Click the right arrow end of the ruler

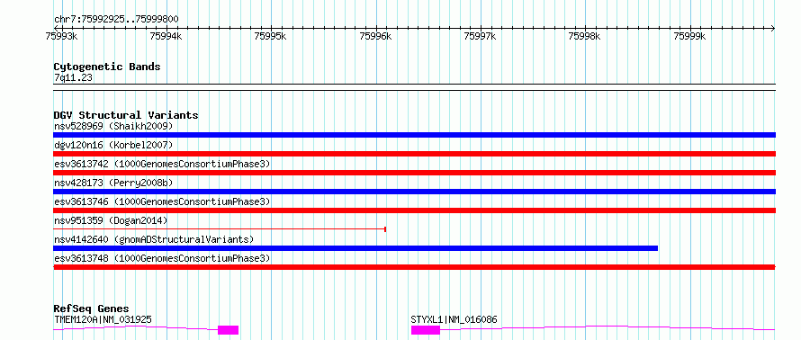click(x=773, y=28)
